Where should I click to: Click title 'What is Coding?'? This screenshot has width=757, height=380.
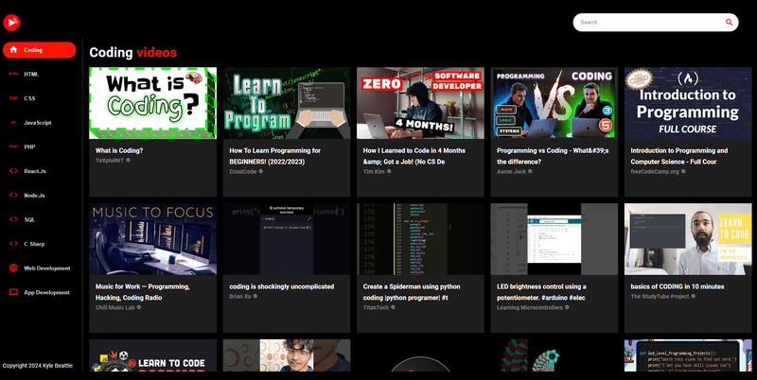pos(119,150)
